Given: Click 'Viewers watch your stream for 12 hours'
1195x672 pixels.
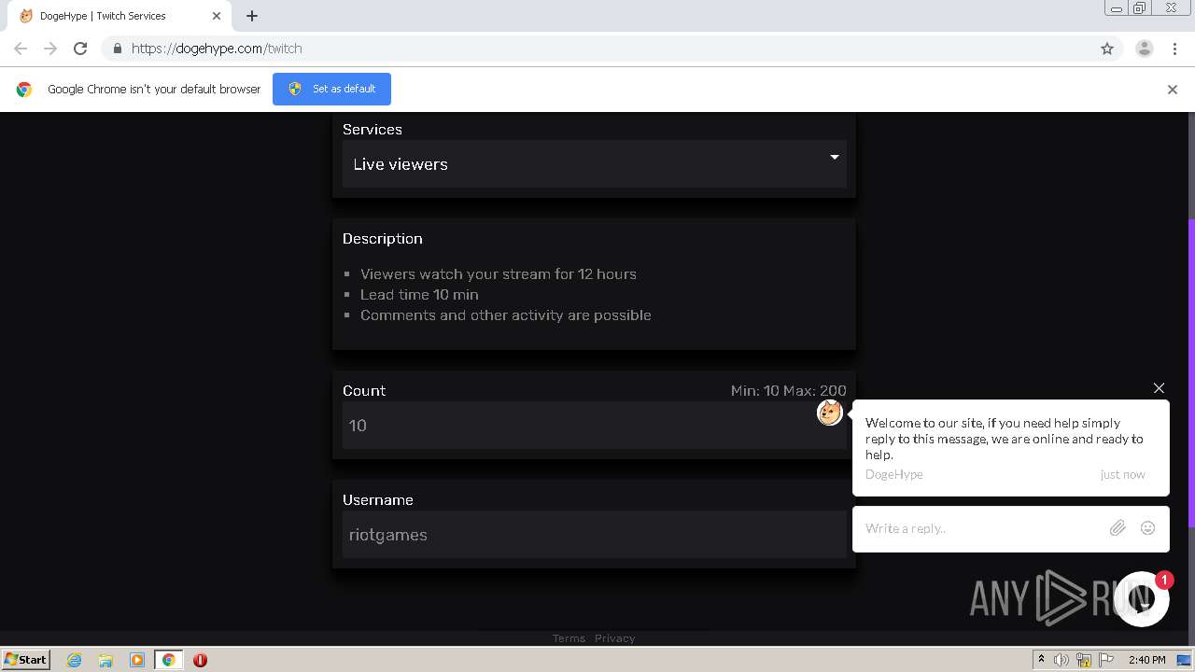Looking at the screenshot, I should click(499, 274).
